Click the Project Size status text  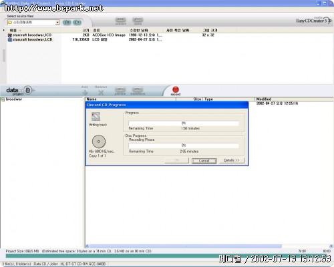[22, 251]
